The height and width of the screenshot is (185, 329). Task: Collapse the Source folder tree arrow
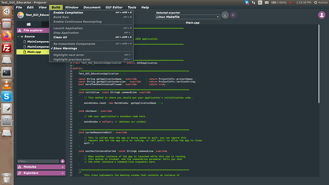19,37
